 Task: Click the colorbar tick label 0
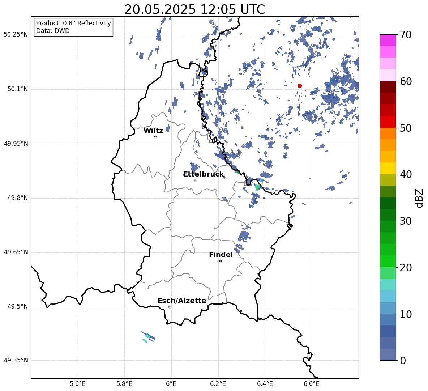(x=403, y=360)
